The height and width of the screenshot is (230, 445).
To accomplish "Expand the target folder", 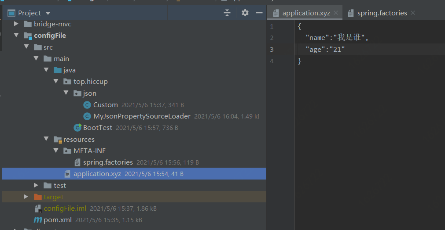I will [26, 197].
